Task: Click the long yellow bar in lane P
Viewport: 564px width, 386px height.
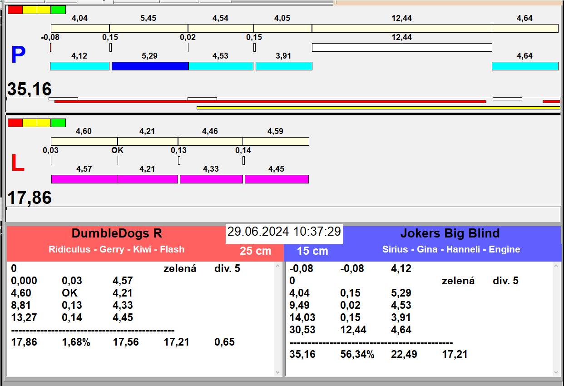Action: point(378,108)
